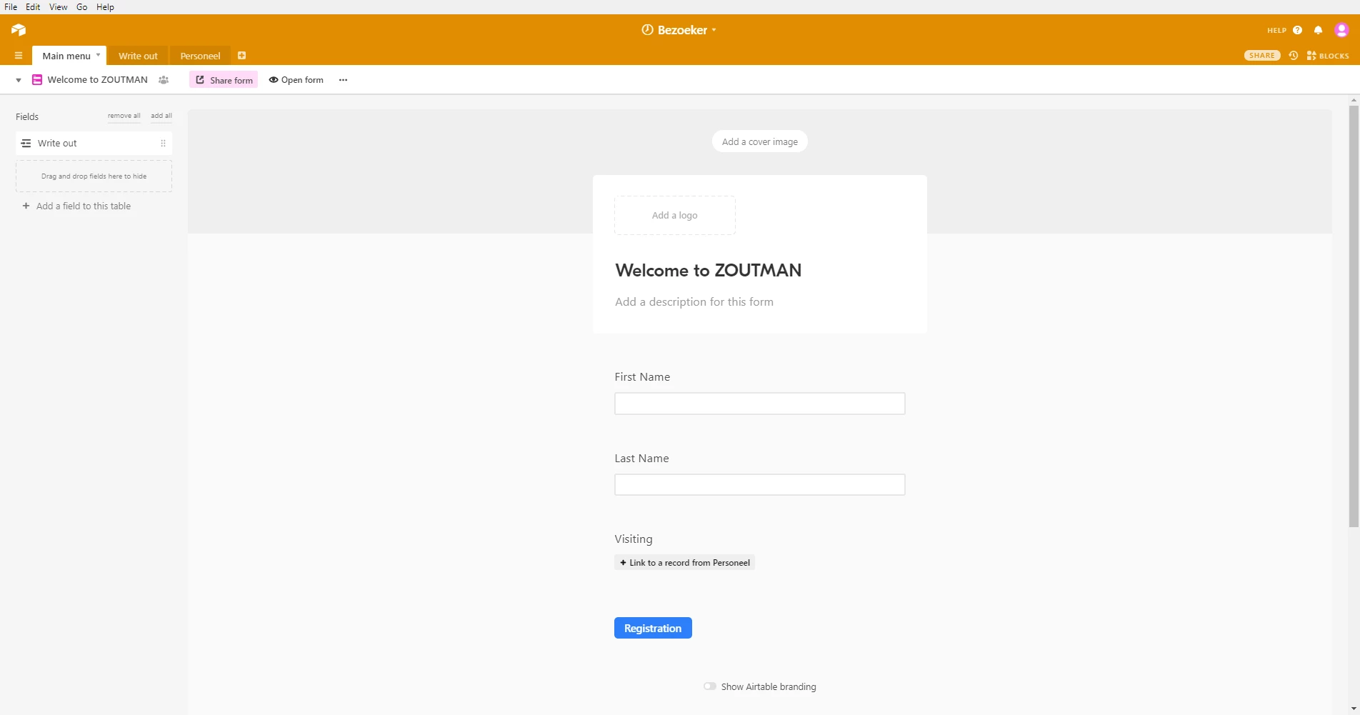
Task: Click the form view pink icon
Action: pos(37,80)
